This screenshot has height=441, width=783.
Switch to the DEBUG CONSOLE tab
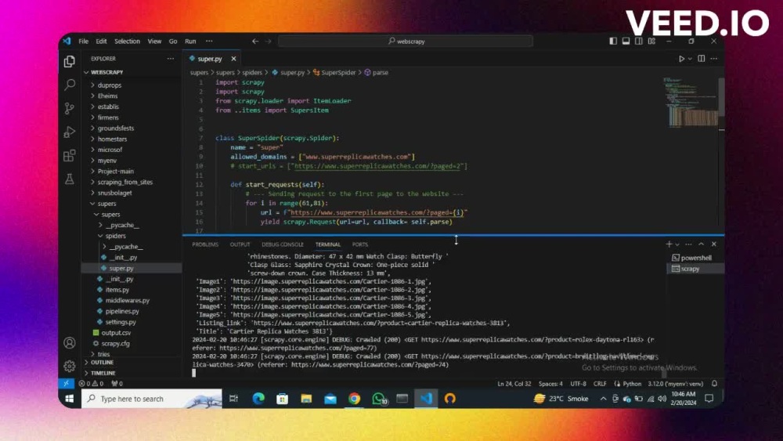click(x=283, y=244)
